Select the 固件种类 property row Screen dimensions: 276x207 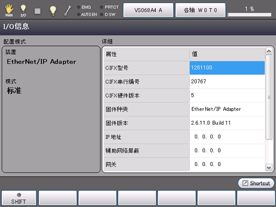[x=147, y=109]
